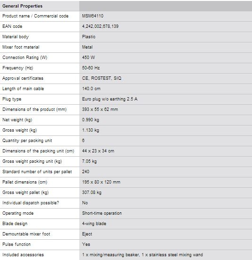Select the Material body row label
Viewport: 252px width, 260px height.
tap(16, 37)
